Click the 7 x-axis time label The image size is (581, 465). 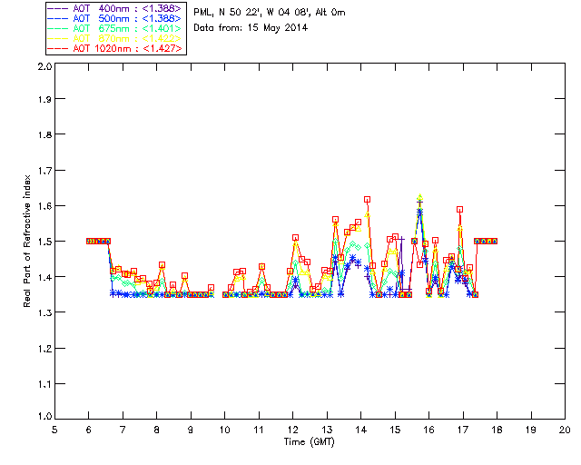(123, 430)
